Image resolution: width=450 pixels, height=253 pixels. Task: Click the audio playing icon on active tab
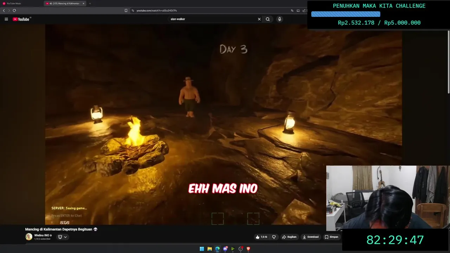pyautogui.click(x=51, y=4)
